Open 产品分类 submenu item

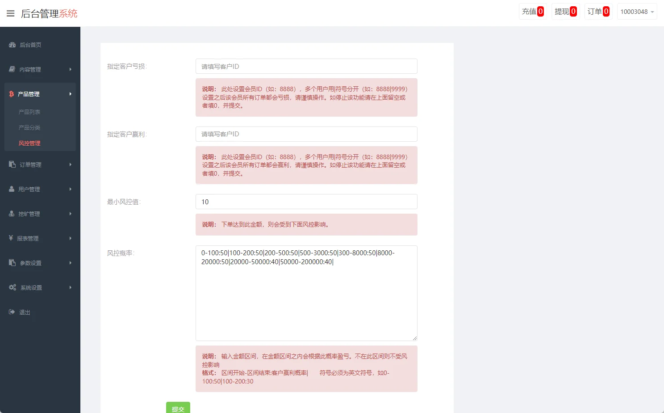coord(29,127)
